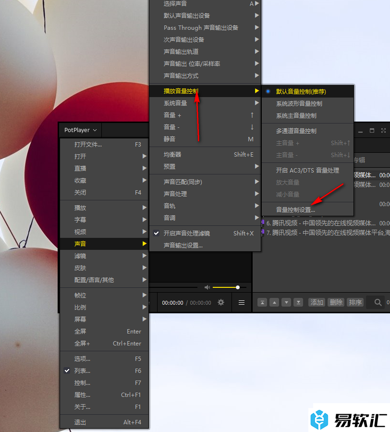Select 播放音量控制 menu item
The height and width of the screenshot is (432, 390).
coord(205,91)
